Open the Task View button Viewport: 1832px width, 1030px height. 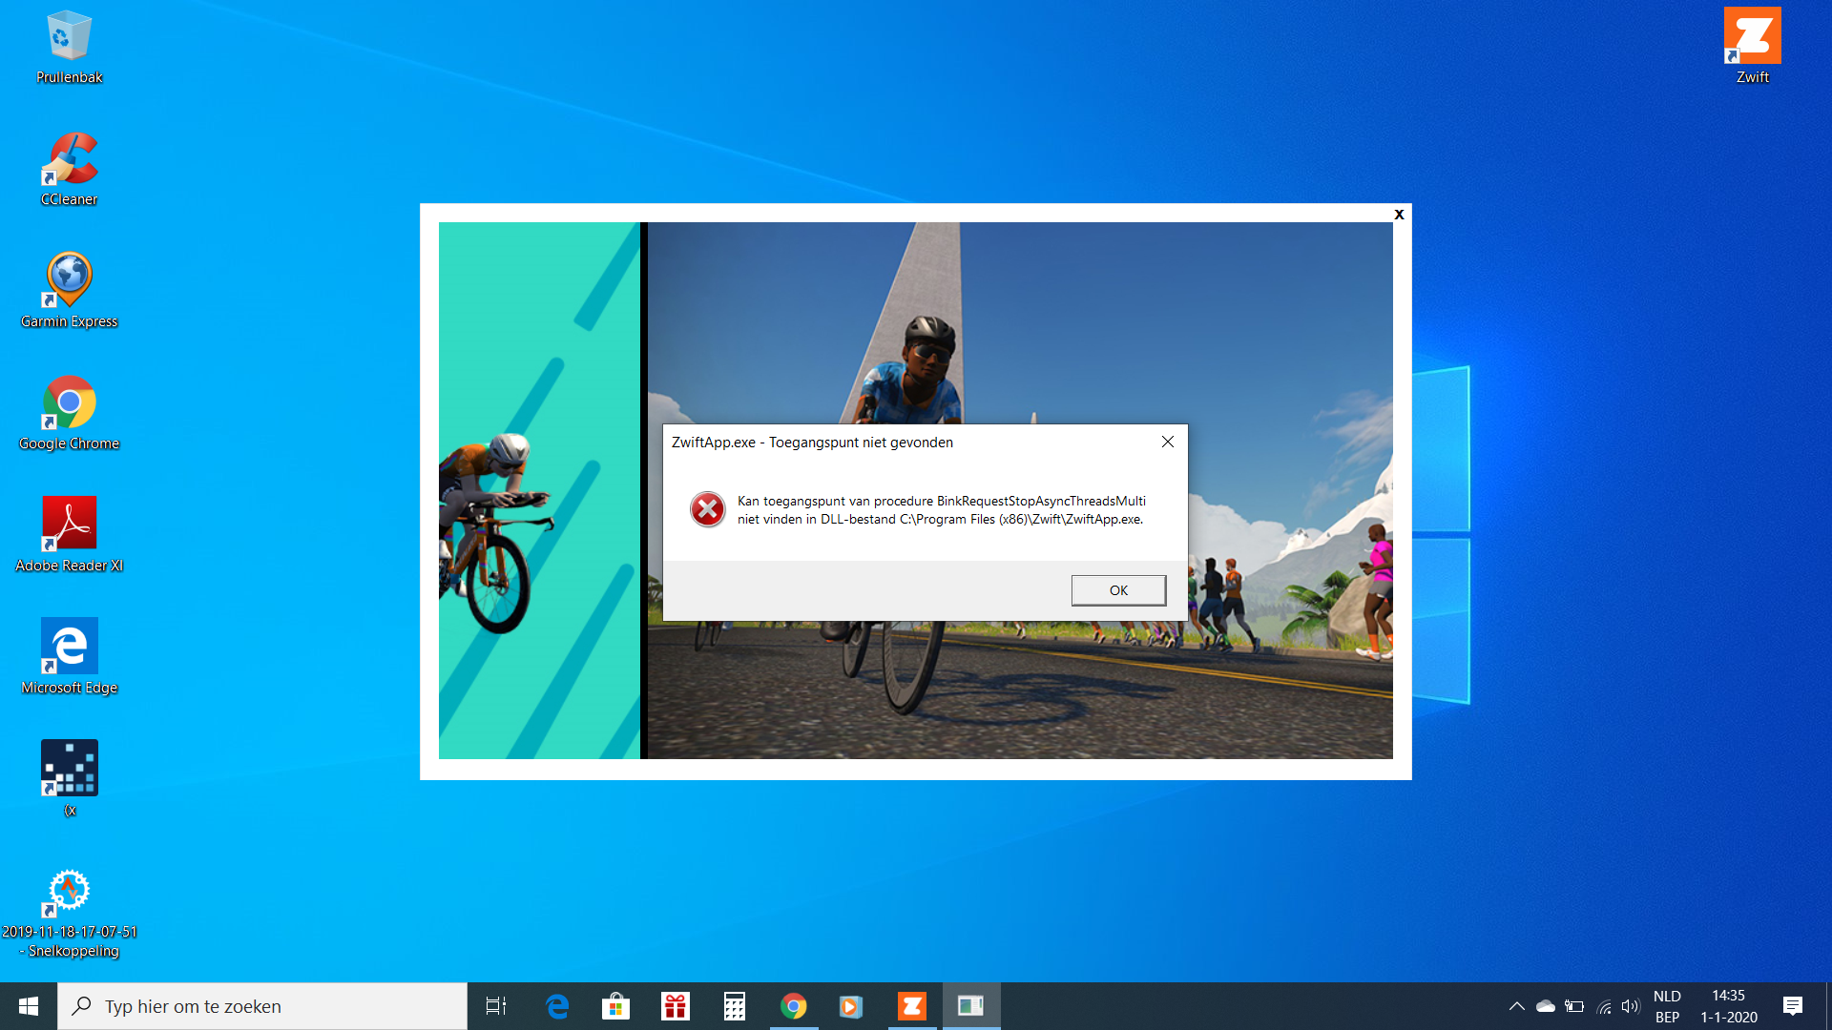(x=496, y=1006)
